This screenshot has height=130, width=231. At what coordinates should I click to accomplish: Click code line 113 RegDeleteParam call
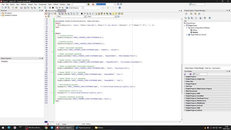(84, 99)
